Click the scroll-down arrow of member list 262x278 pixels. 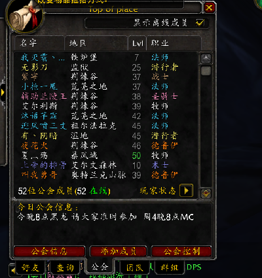click(206, 193)
